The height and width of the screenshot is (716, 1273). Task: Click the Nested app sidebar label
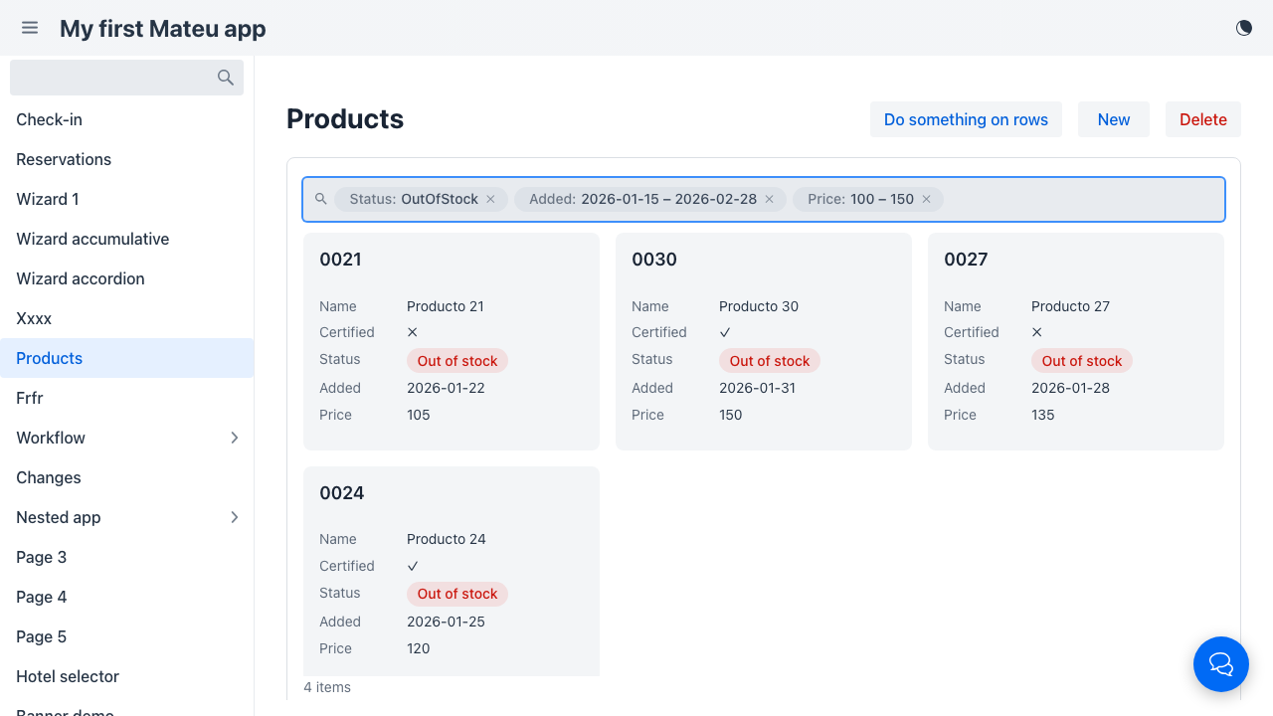coord(59,517)
